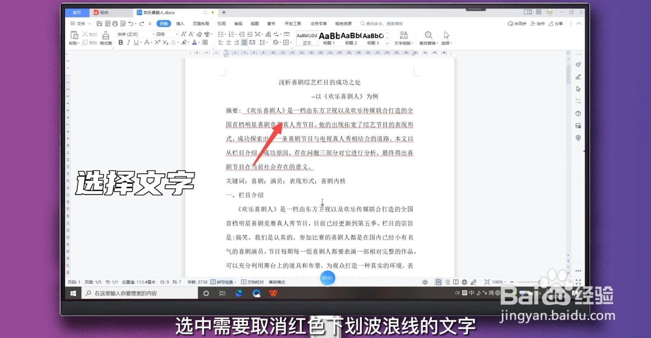Toggle eye protection mode in status bar
The image size is (651, 338).
425,282
